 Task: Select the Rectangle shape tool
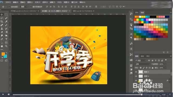click(x=6, y=43)
